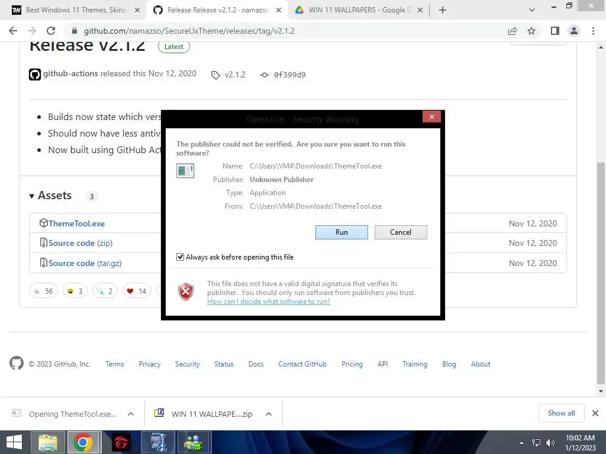Click Show all downloads

point(561,413)
